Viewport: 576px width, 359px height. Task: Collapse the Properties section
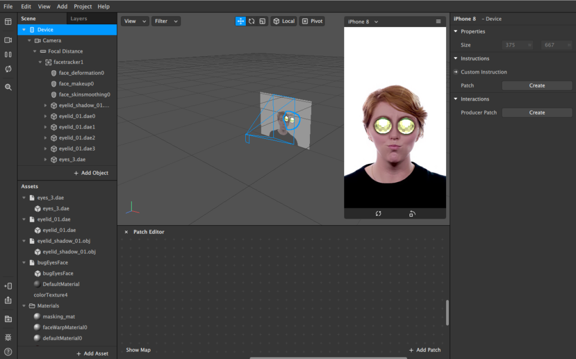(456, 31)
